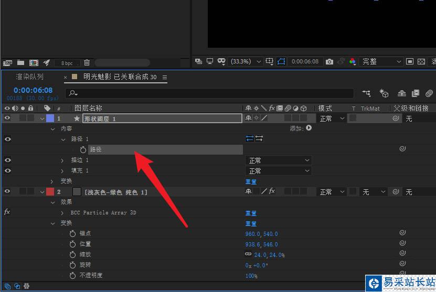Open 8 bpc color depth setting

(67, 63)
